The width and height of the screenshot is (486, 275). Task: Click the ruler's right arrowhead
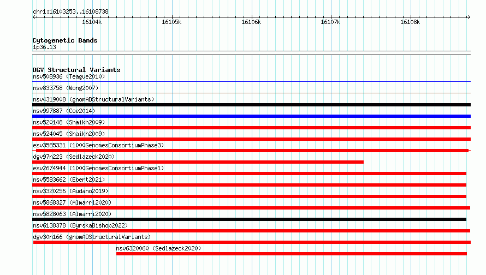pos(469,17)
